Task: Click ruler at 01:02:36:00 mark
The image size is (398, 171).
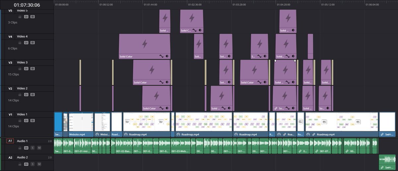Action: click(195, 5)
